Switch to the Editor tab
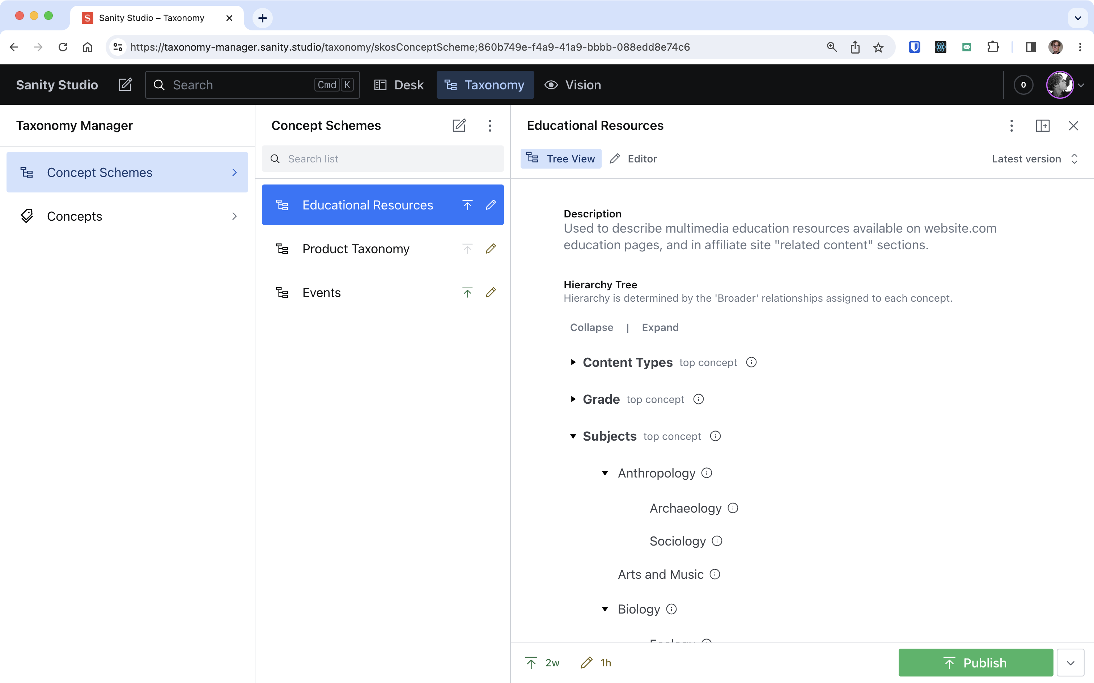 (x=633, y=159)
